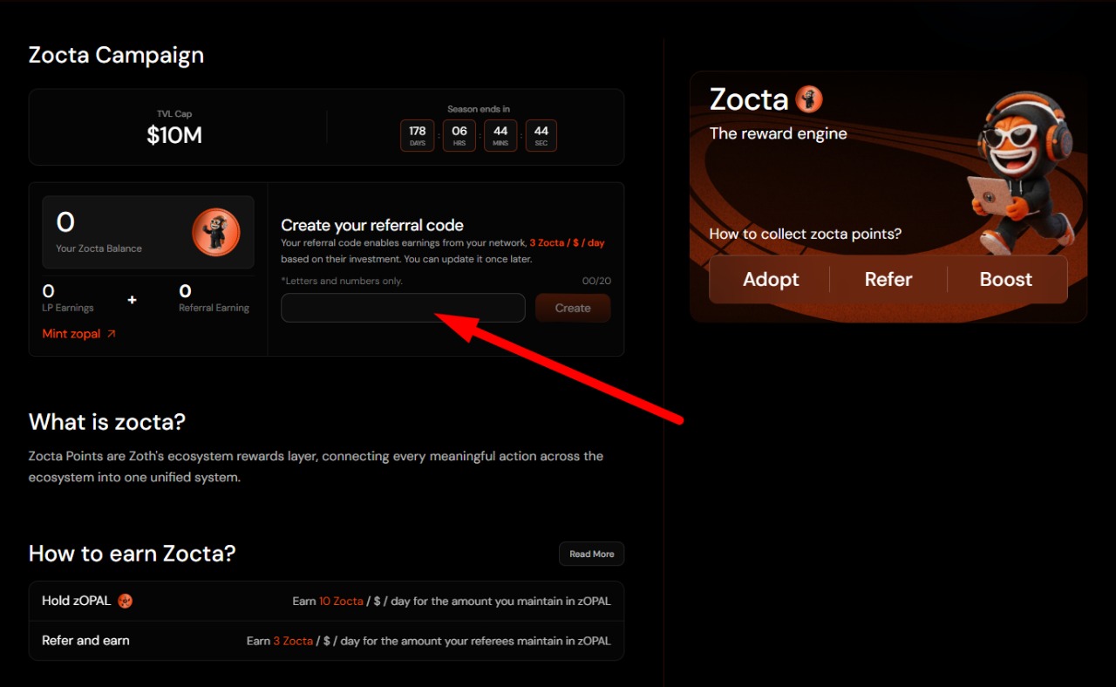Click the Referral Earning label
This screenshot has height=687, width=1116.
click(x=214, y=308)
